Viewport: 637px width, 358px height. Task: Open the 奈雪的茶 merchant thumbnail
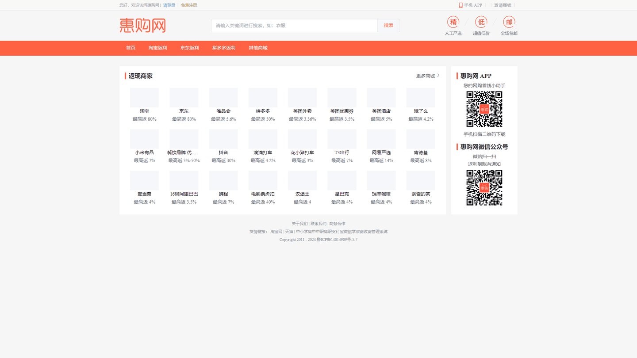tap(421, 181)
